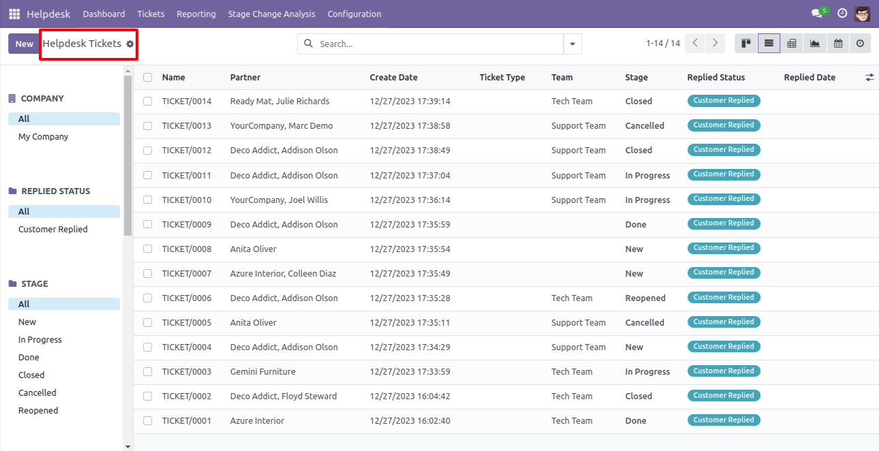The width and height of the screenshot is (879, 451).
Task: Sort by Stage column header
Action: click(x=636, y=78)
